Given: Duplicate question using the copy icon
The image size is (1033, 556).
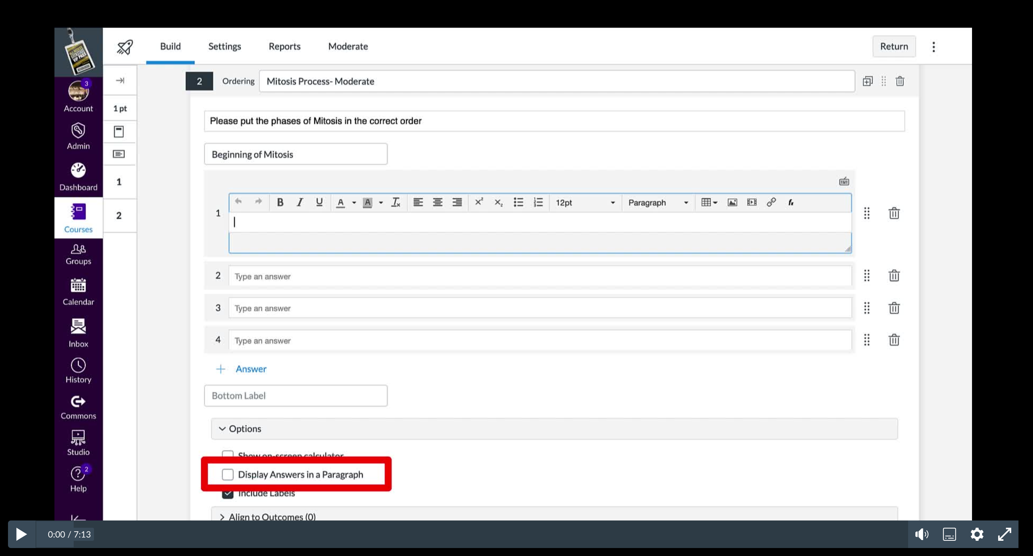Looking at the screenshot, I should tap(867, 81).
